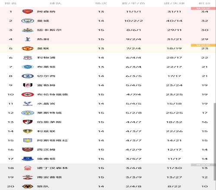
Task: Click the Manchester United crest
Action: pyautogui.click(x=28, y=48)
